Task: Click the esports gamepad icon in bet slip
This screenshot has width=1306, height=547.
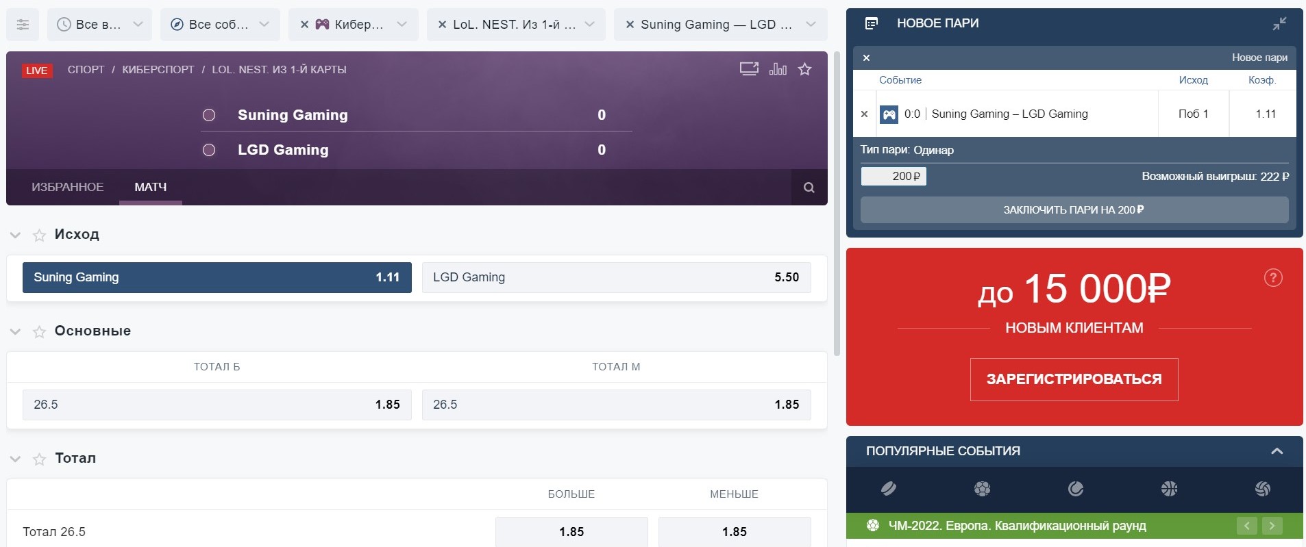Action: click(889, 114)
